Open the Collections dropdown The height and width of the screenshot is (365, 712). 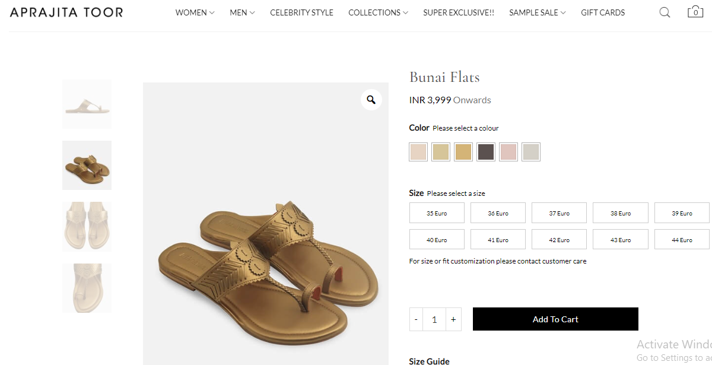pos(378,12)
